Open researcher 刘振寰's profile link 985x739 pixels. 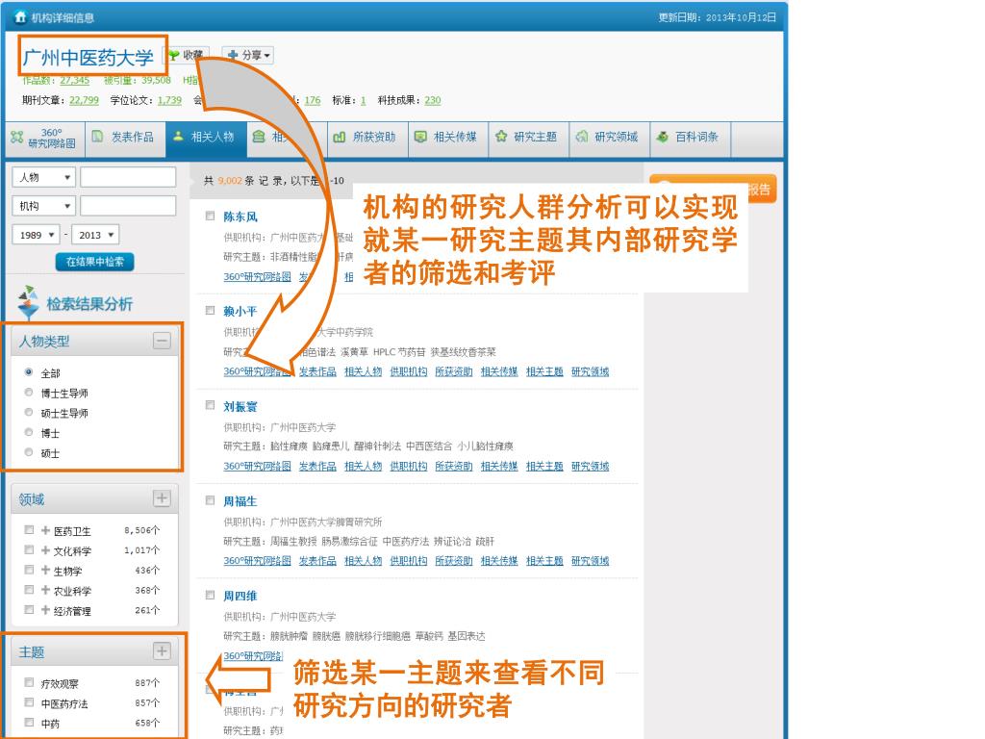coord(240,407)
